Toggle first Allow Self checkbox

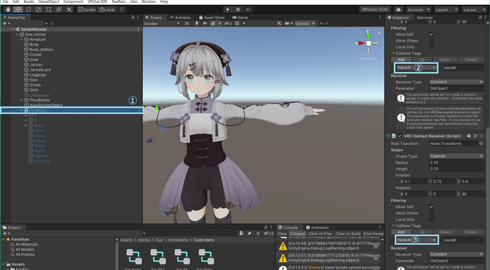[x=431, y=34]
